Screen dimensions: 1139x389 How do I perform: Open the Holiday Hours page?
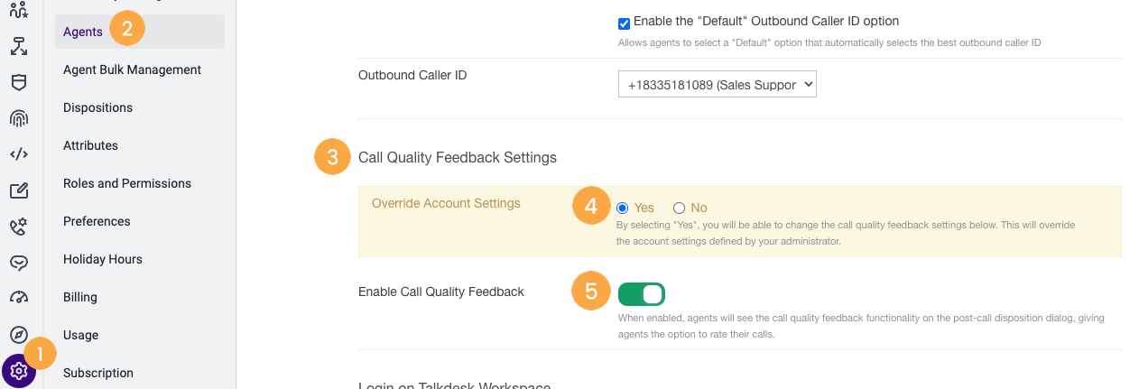pyautogui.click(x=103, y=259)
